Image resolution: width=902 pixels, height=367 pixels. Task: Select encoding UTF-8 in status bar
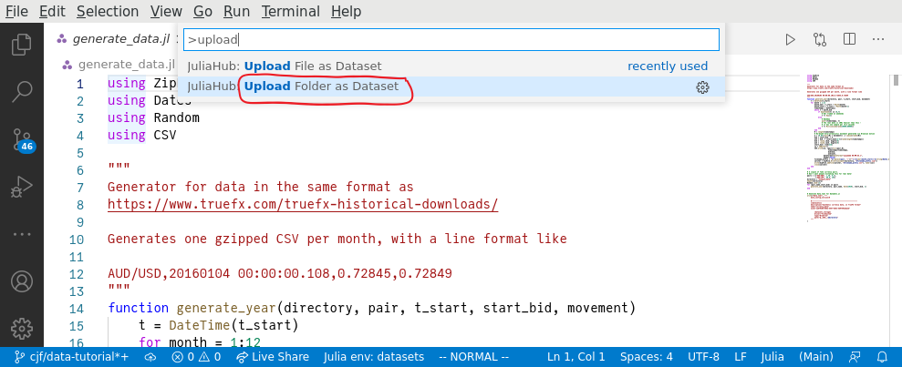(x=703, y=357)
